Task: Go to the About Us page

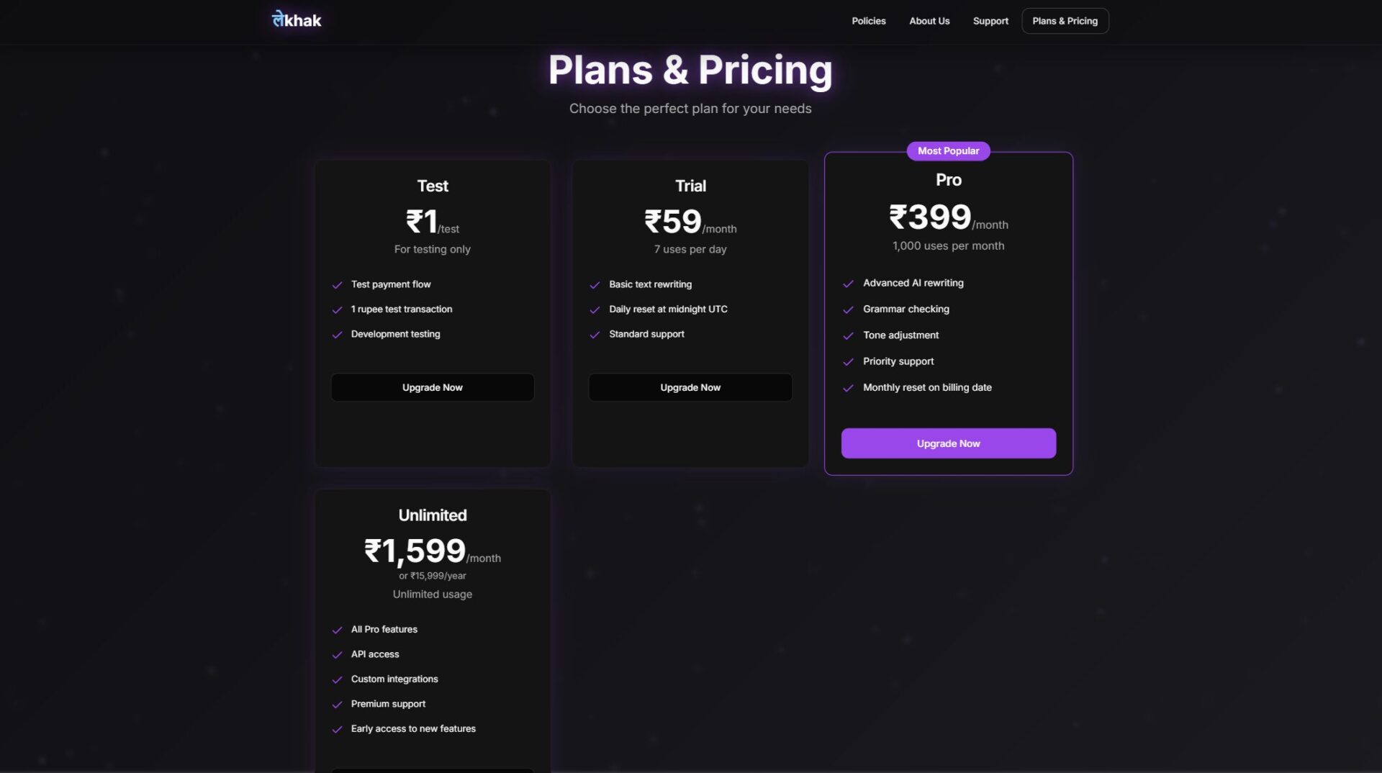Action: (x=929, y=21)
